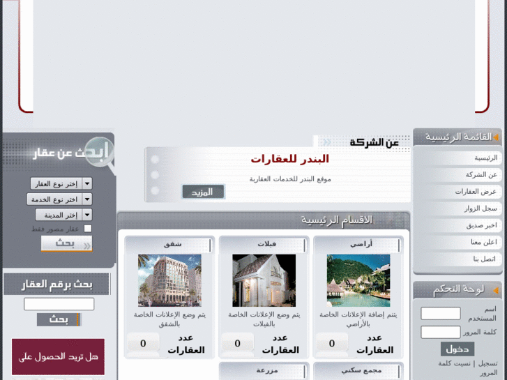The width and height of the screenshot is (507, 380).
Task: Go to عرض العقارات page
Action: pyautogui.click(x=476, y=192)
